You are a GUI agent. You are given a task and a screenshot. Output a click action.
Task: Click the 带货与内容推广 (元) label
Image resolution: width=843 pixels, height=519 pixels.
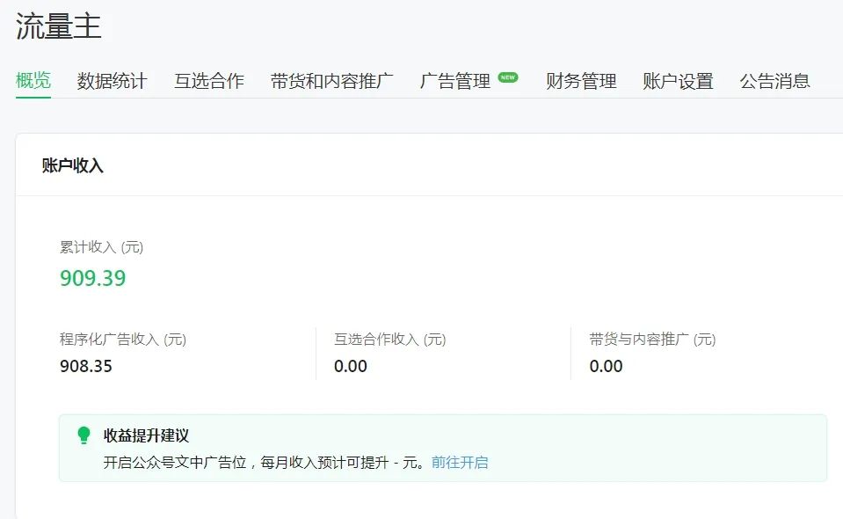(x=652, y=340)
